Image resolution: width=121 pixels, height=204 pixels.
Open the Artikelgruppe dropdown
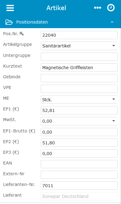point(79,46)
